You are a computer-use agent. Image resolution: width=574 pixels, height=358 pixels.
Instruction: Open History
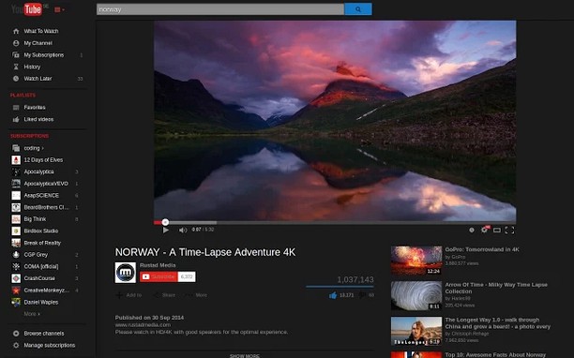32,67
